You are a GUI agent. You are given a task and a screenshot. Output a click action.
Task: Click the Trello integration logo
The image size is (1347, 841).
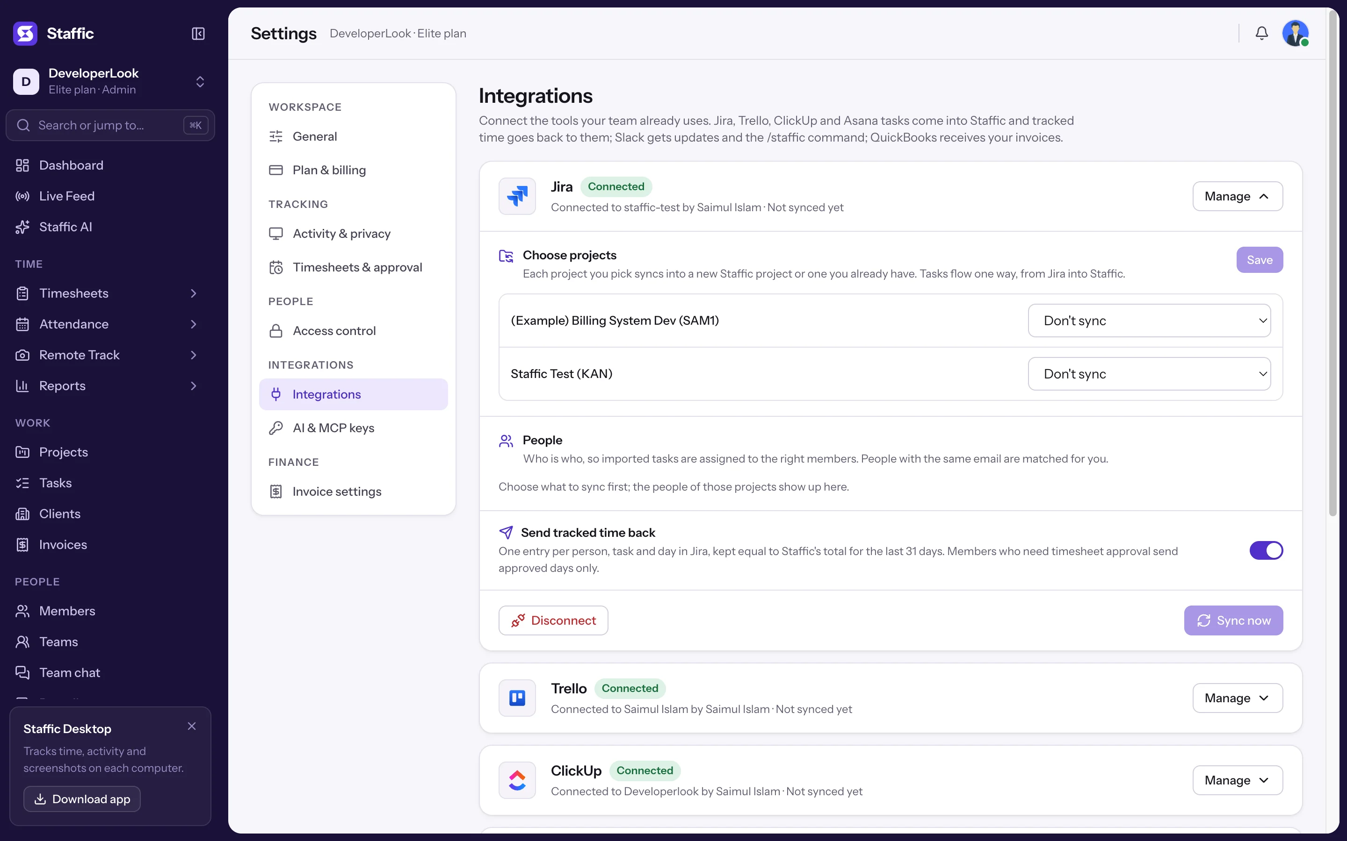pyautogui.click(x=517, y=698)
